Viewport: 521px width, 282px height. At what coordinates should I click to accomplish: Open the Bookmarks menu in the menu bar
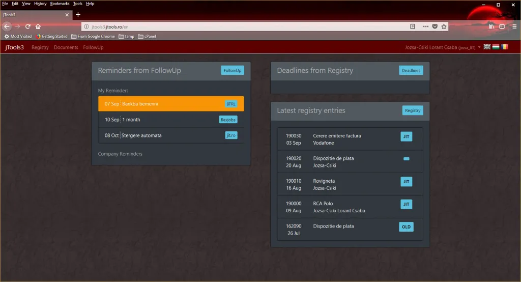[x=60, y=4]
